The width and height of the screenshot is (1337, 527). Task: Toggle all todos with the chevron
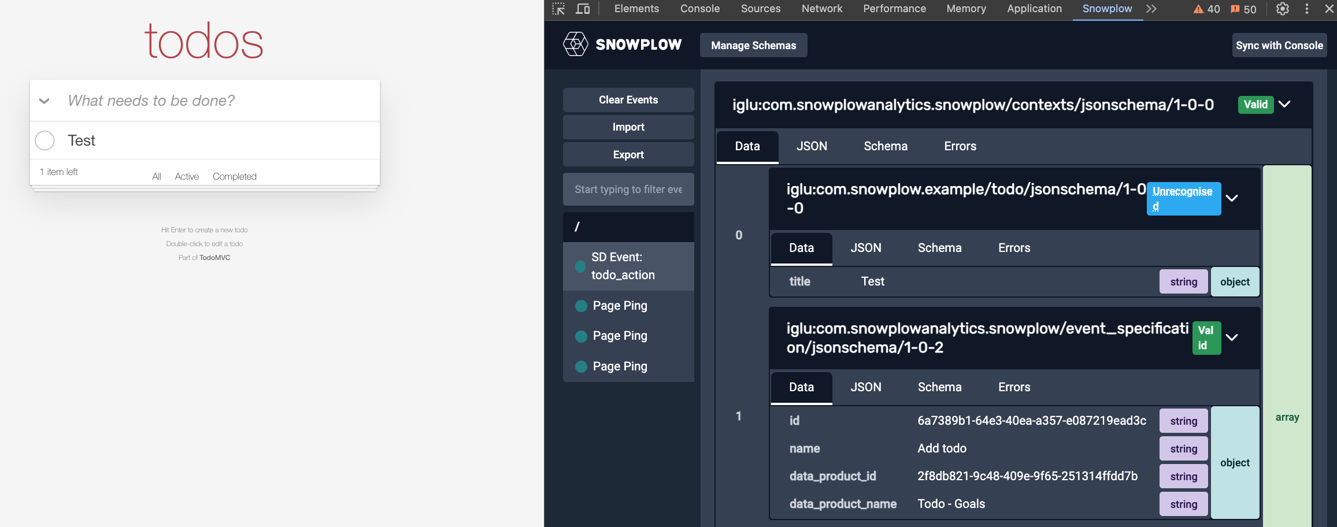[44, 101]
